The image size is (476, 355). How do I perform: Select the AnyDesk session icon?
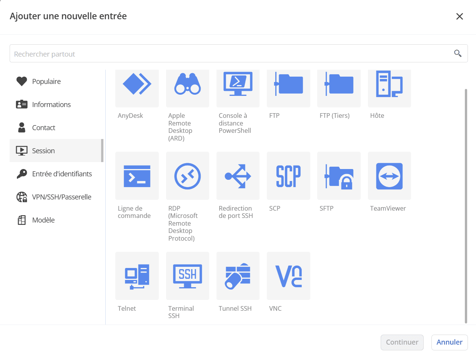[137, 84]
